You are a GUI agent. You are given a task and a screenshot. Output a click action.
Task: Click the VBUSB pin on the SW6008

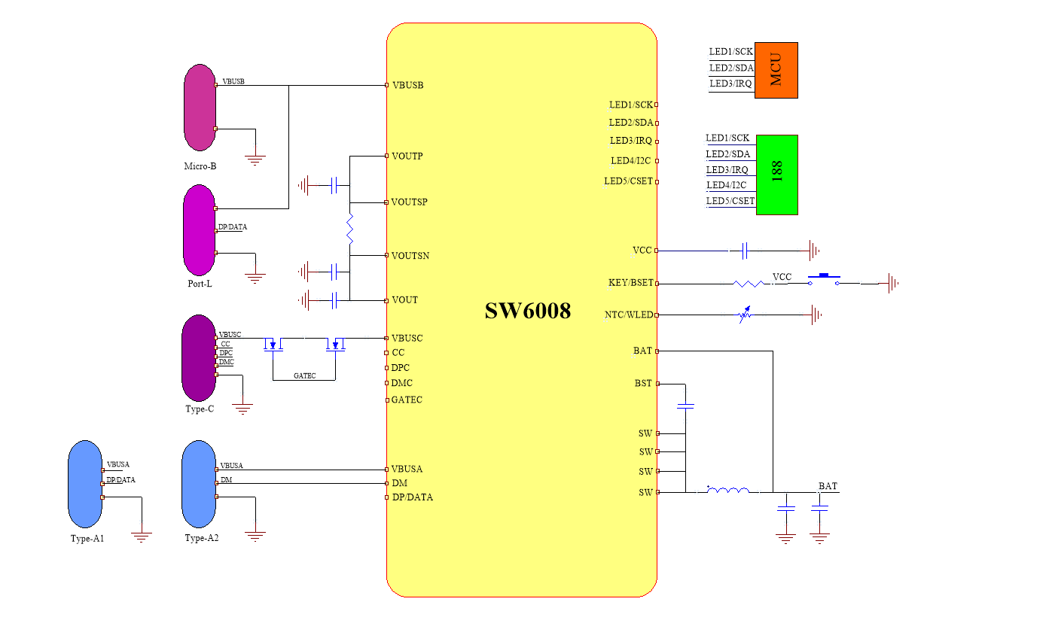pyautogui.click(x=407, y=85)
